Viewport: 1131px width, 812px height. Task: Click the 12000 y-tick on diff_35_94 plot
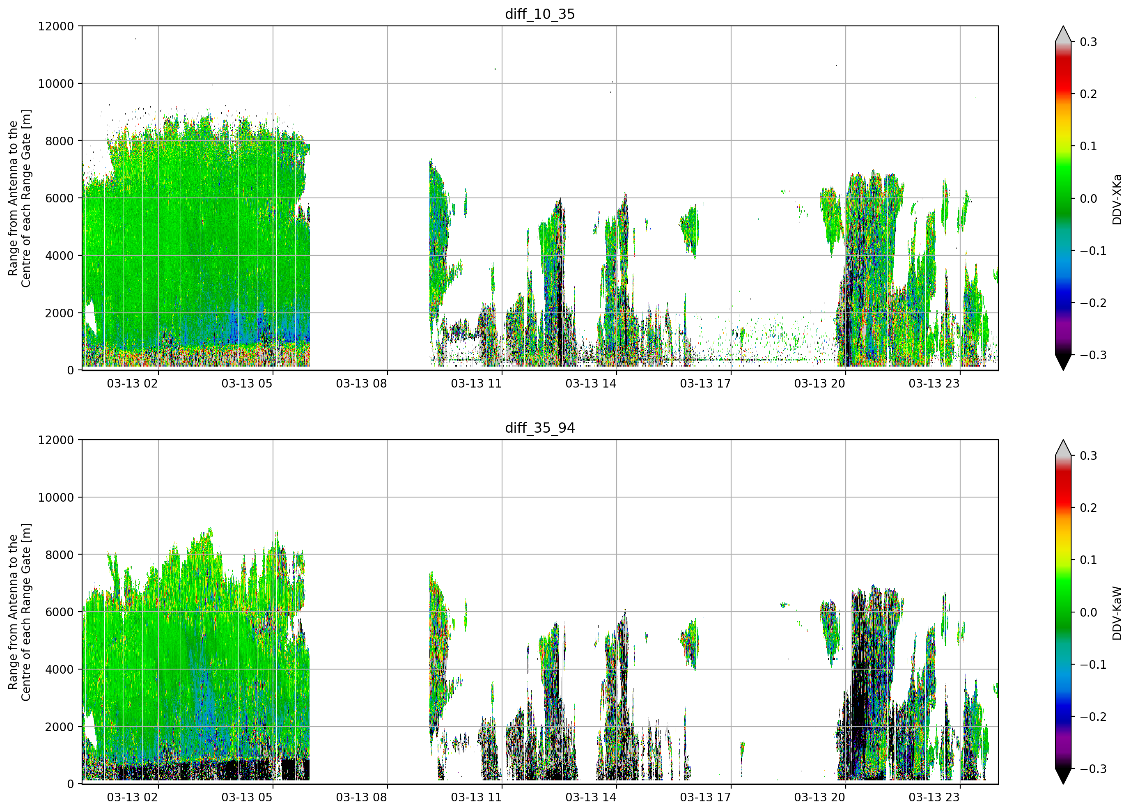[x=56, y=440]
